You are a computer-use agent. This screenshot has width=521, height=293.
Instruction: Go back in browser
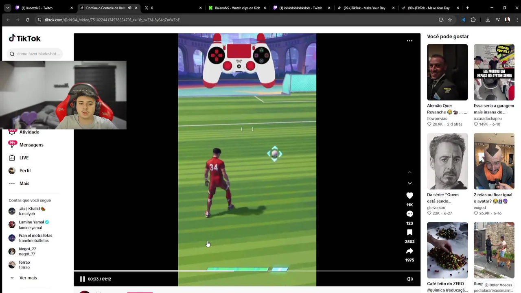coord(8,20)
